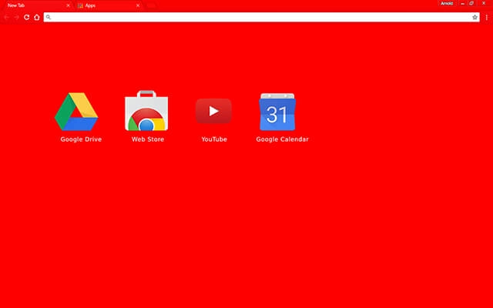Click the Google Drive label

81,139
